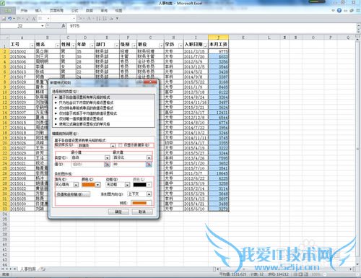Click the expand formula bar arrow
The height and width of the screenshot is (278, 361).
point(358,25)
